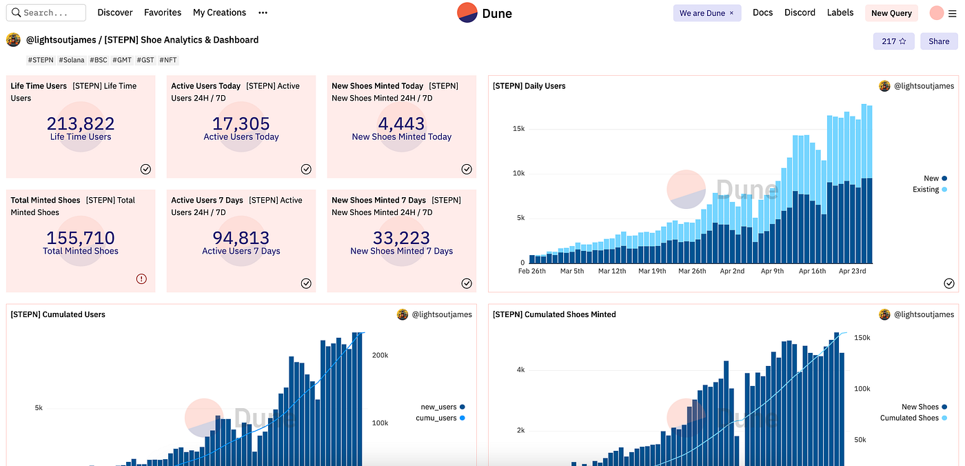The height and width of the screenshot is (466, 965).
Task: Open [STEPN] Cumulated Users chart title
Action: 58,314
